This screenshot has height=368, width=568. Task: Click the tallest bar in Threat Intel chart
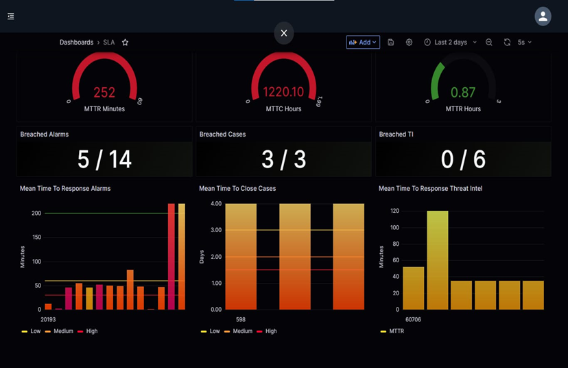[438, 260]
